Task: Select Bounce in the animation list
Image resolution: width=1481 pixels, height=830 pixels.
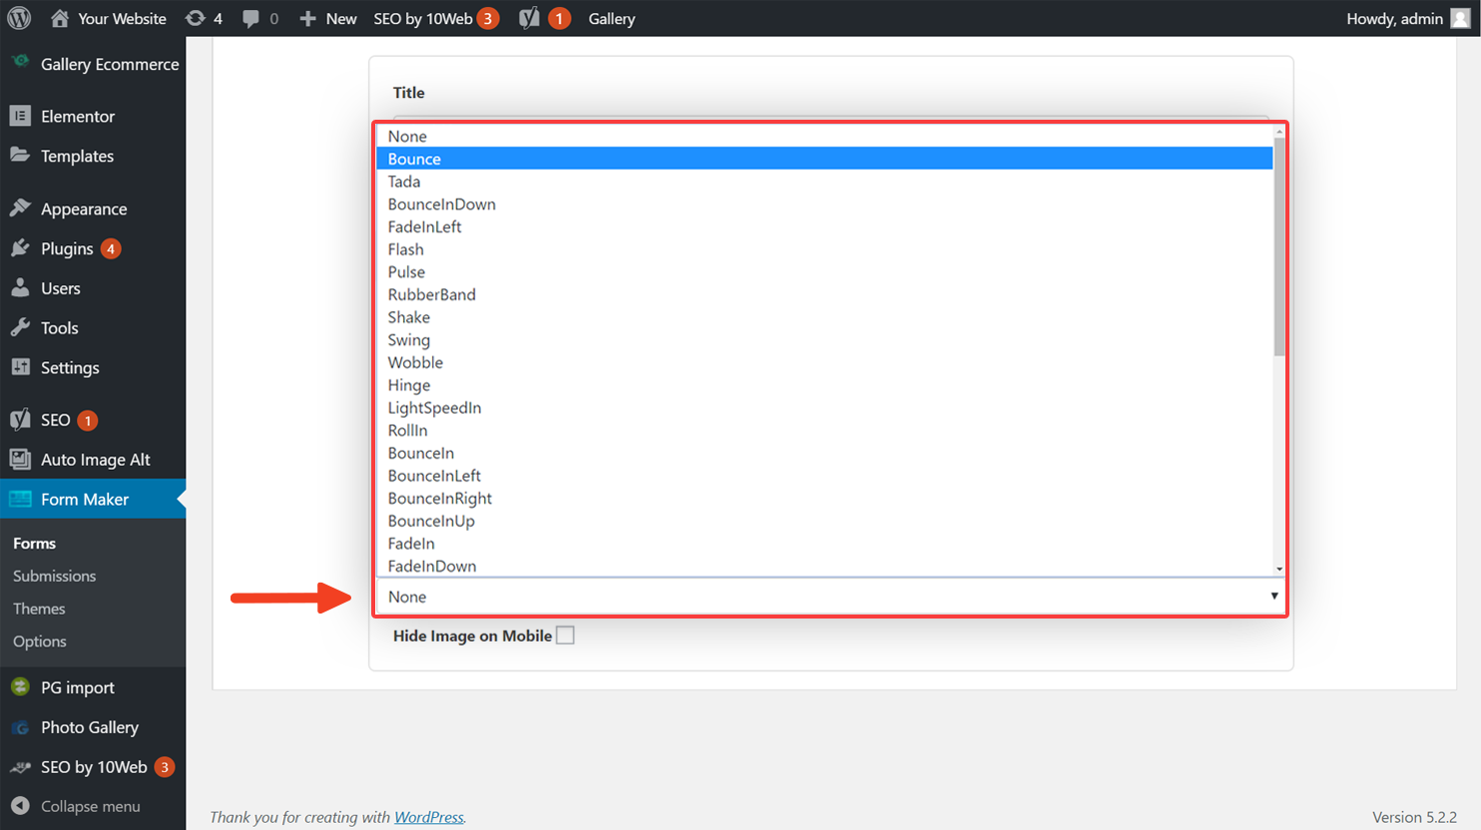Action: point(824,159)
